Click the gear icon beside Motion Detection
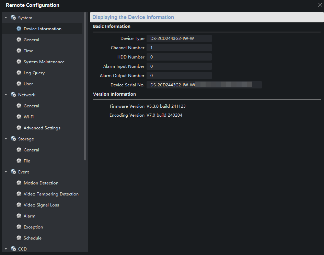The image size is (324, 255). pos(19,183)
